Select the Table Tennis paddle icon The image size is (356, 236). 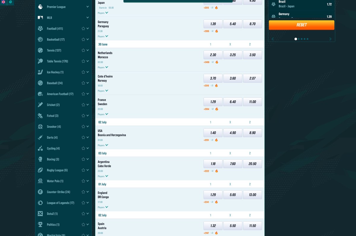coord(40,61)
